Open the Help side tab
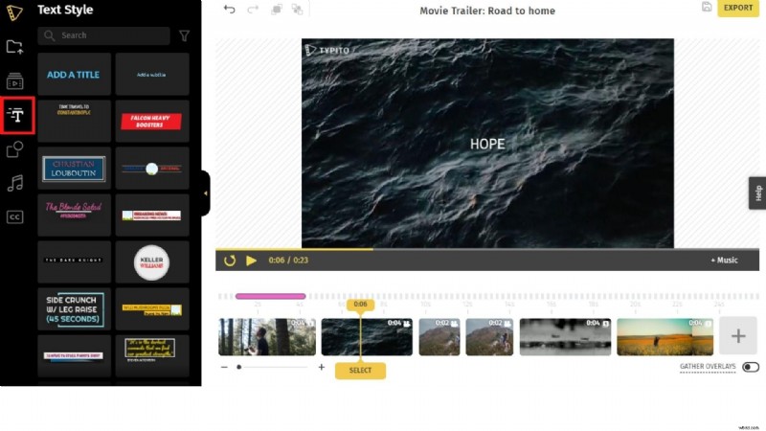Image resolution: width=766 pixels, height=431 pixels. click(x=757, y=193)
